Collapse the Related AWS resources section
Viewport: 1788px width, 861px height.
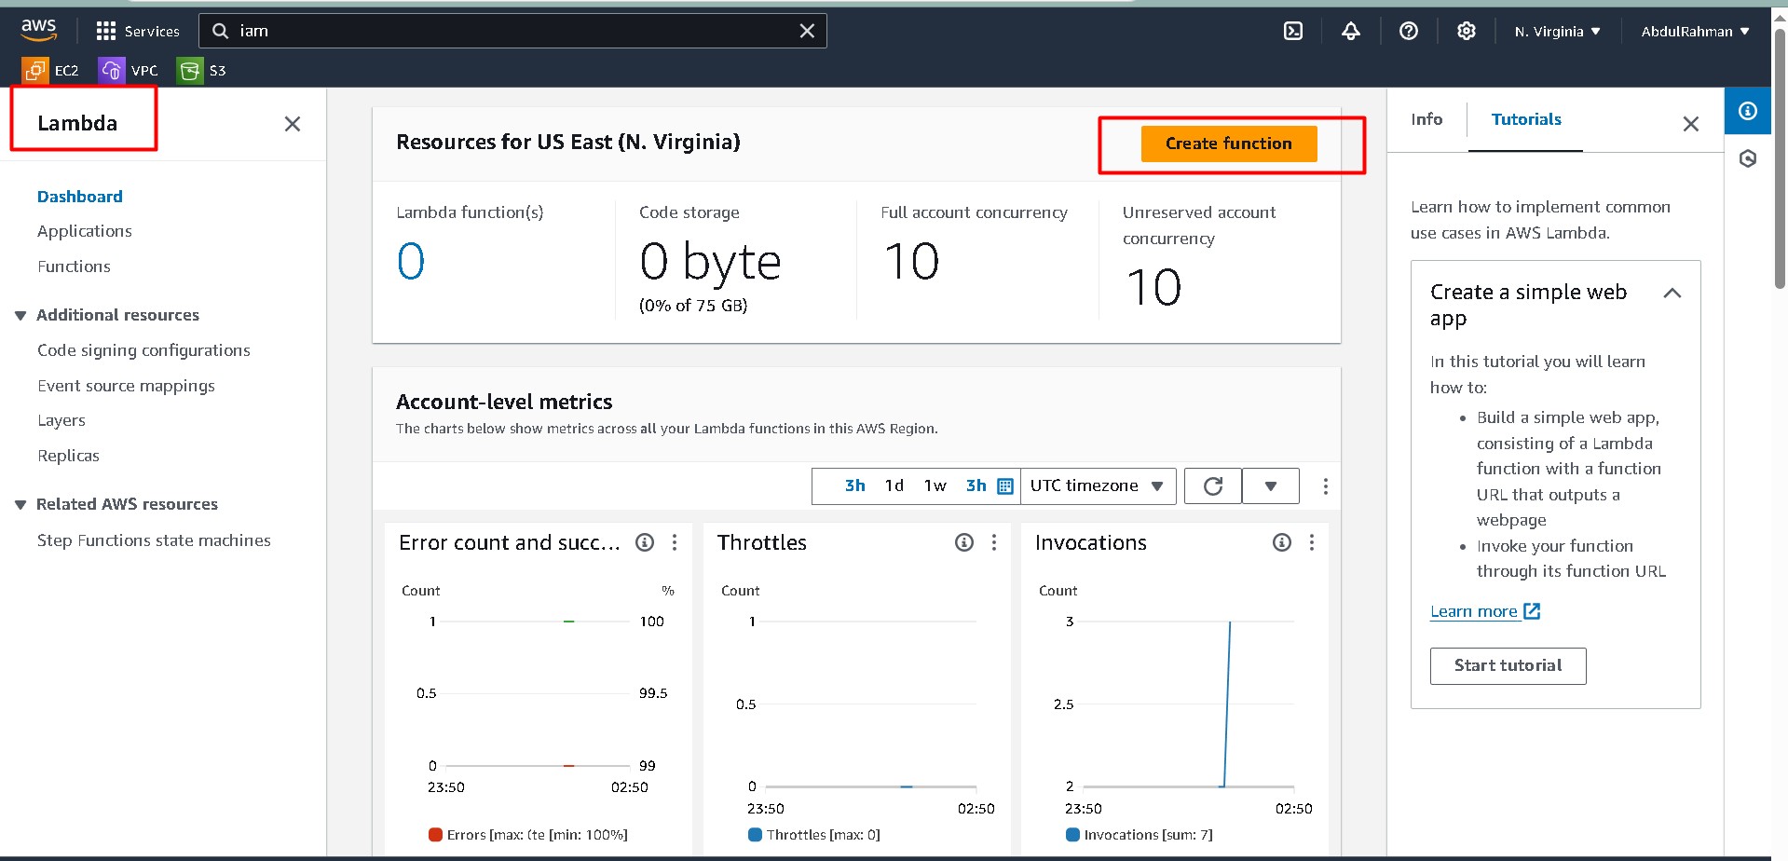coord(20,505)
